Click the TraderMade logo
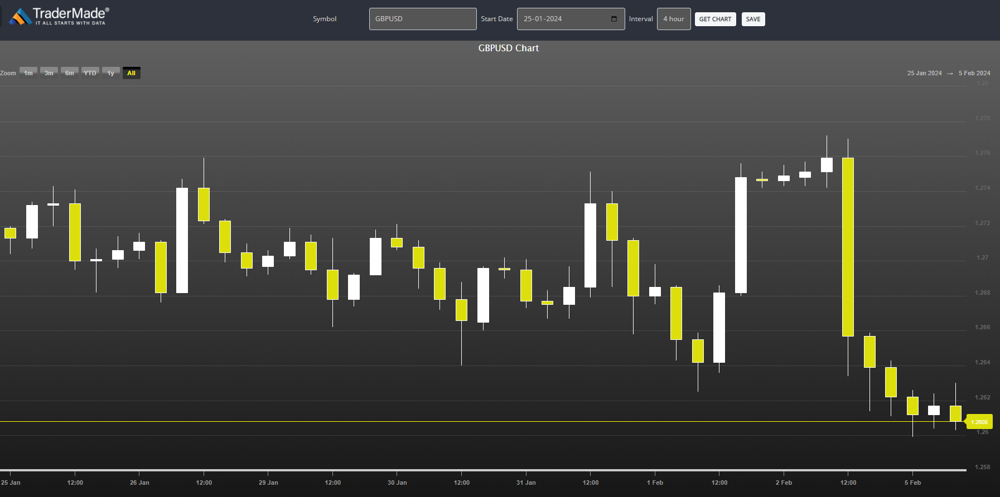Image resolution: width=1000 pixels, height=497 pixels. click(59, 16)
